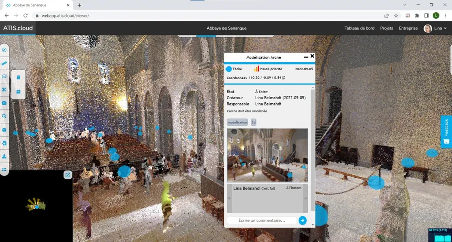Click the notebook icon in annotation submenu
This screenshot has height=242, width=452.
[18, 92]
